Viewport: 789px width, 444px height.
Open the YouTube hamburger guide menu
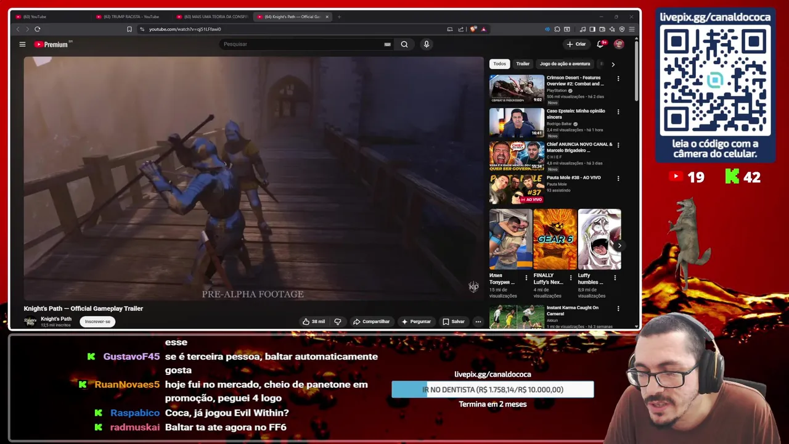coord(22,44)
